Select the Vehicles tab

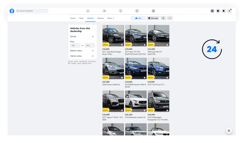pos(90,18)
